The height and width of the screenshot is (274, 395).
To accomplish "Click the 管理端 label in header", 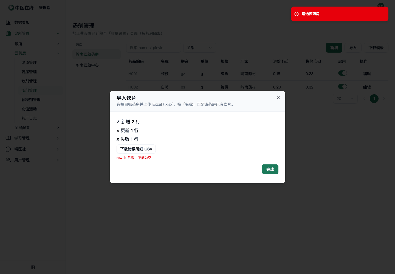I will coord(45,8).
